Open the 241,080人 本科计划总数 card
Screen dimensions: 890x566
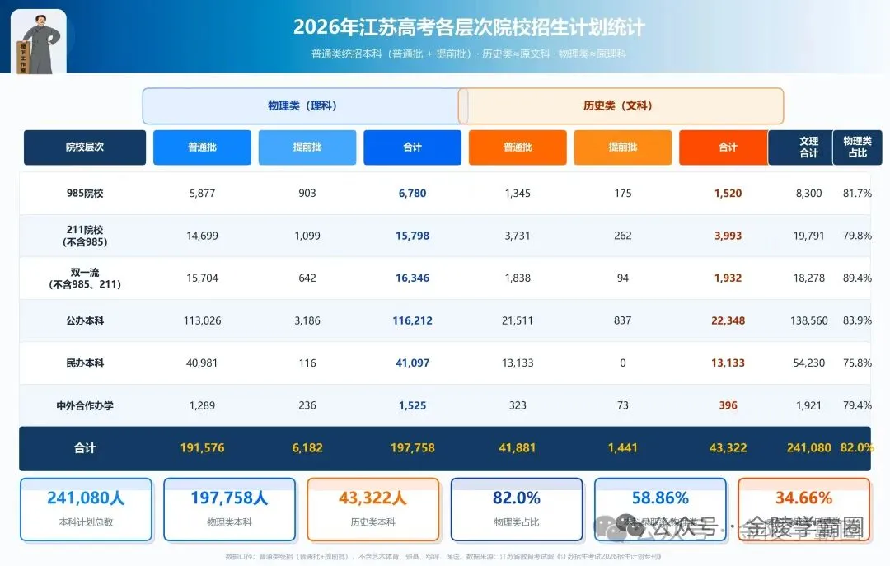tap(86, 509)
